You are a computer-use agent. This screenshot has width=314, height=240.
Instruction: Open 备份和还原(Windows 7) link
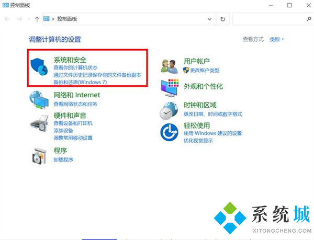click(x=80, y=82)
